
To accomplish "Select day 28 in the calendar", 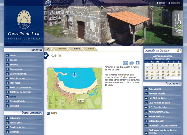I will 147,78.
